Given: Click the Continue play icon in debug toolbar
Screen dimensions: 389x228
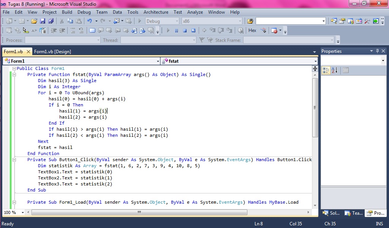Looking at the screenshot, I should point(168,30).
